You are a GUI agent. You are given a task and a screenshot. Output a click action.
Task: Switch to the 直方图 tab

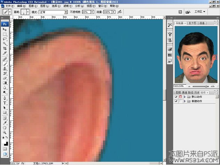pos(192,23)
